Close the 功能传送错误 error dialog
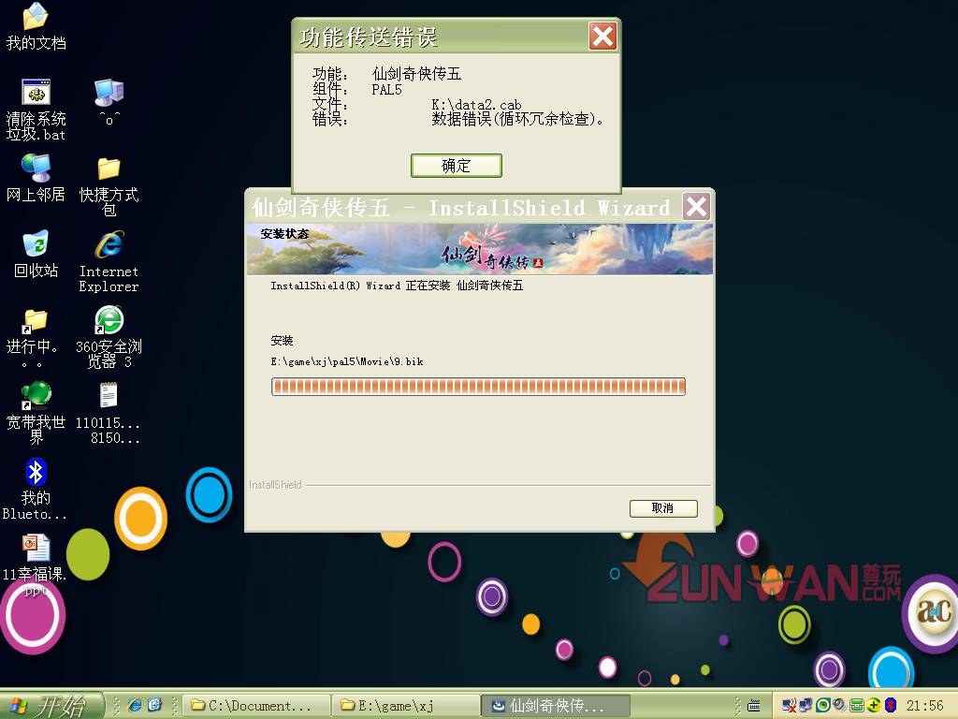The height and width of the screenshot is (719, 958). click(603, 37)
